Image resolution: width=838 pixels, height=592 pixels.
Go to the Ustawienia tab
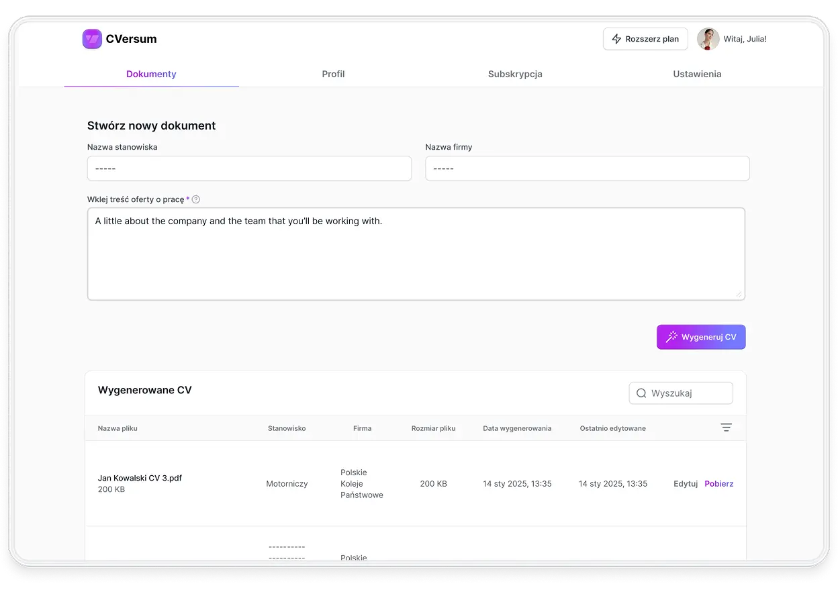click(697, 74)
